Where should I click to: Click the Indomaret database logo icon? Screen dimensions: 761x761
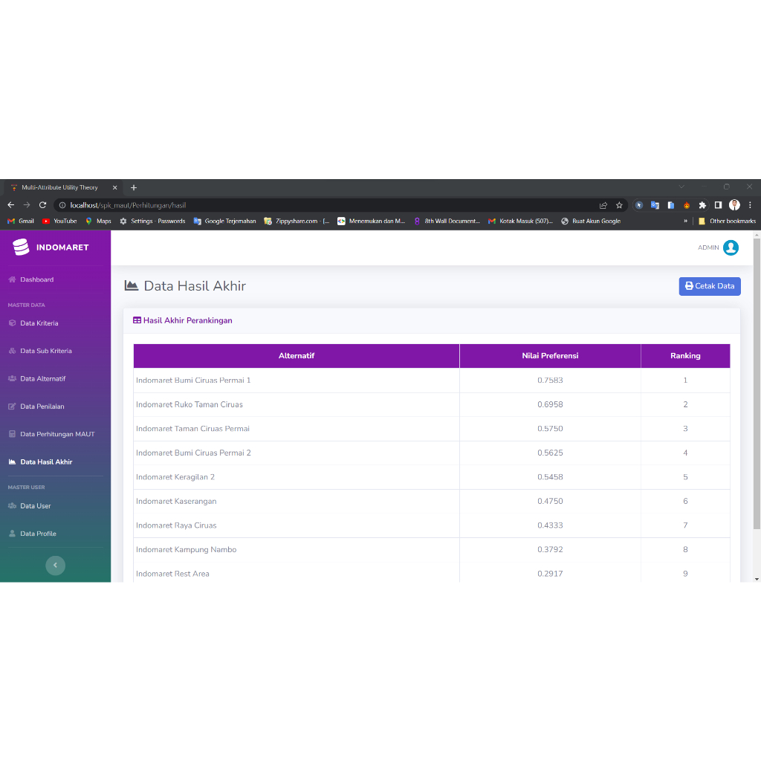click(21, 247)
